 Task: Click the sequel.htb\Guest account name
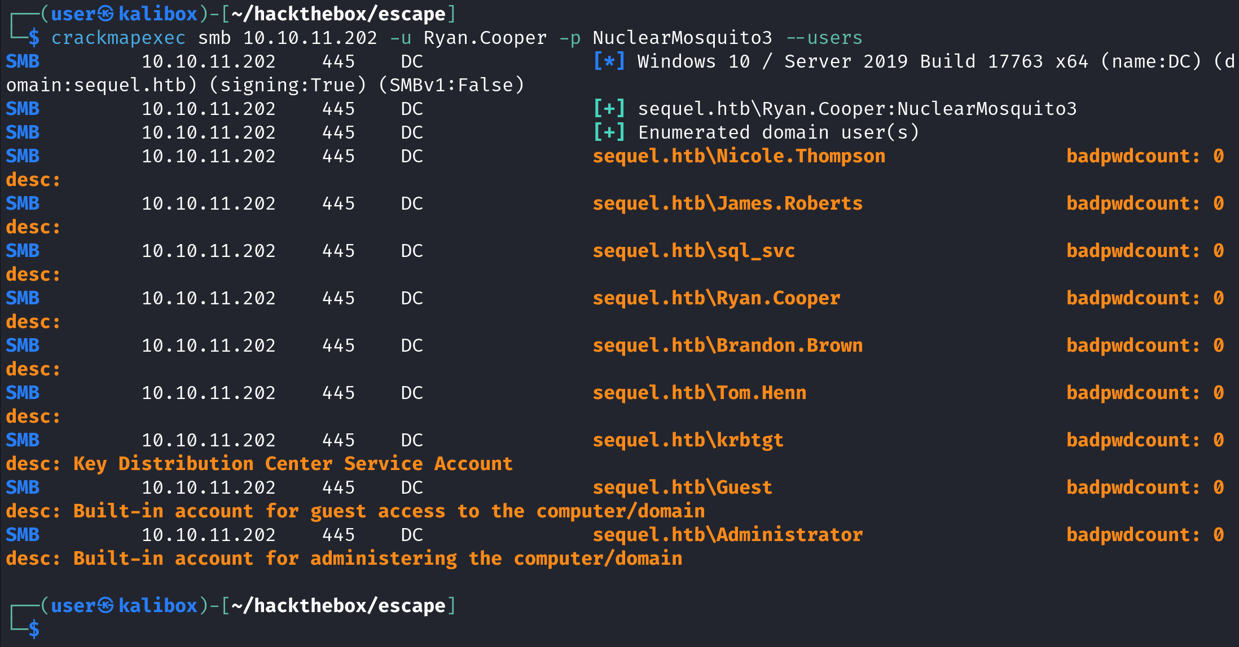[683, 488]
